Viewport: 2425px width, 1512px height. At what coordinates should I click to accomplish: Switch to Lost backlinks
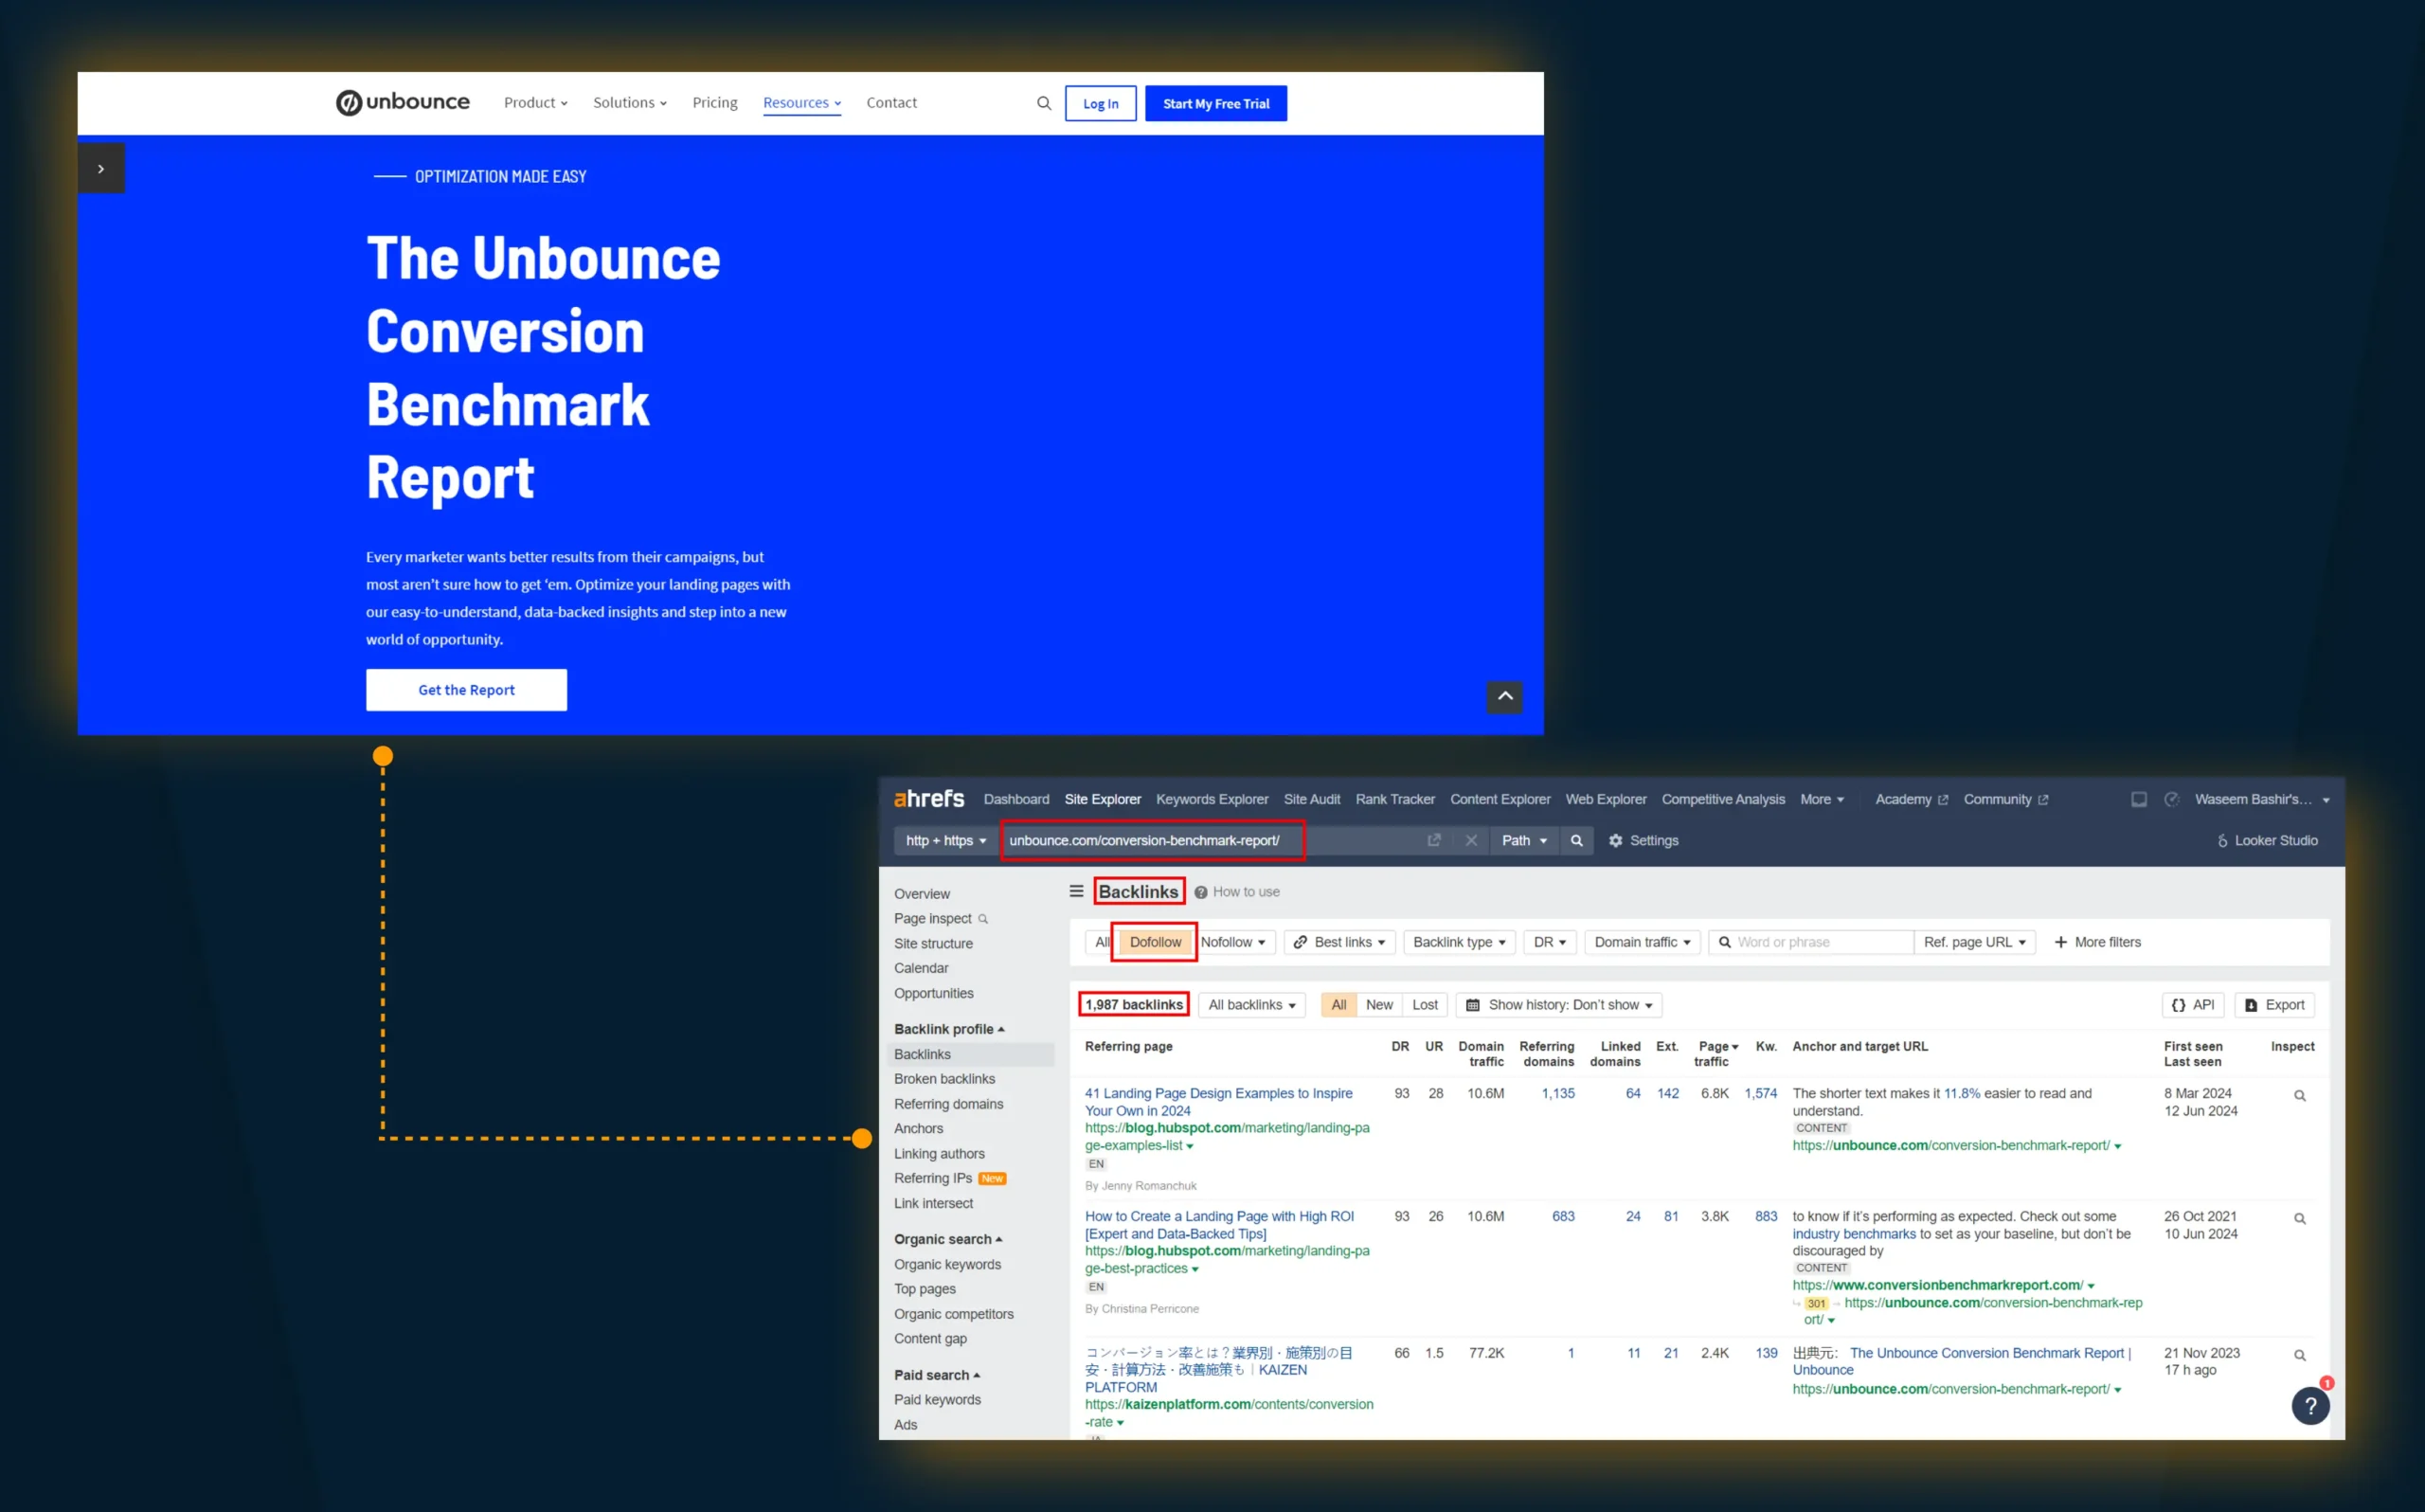pos(1425,1004)
